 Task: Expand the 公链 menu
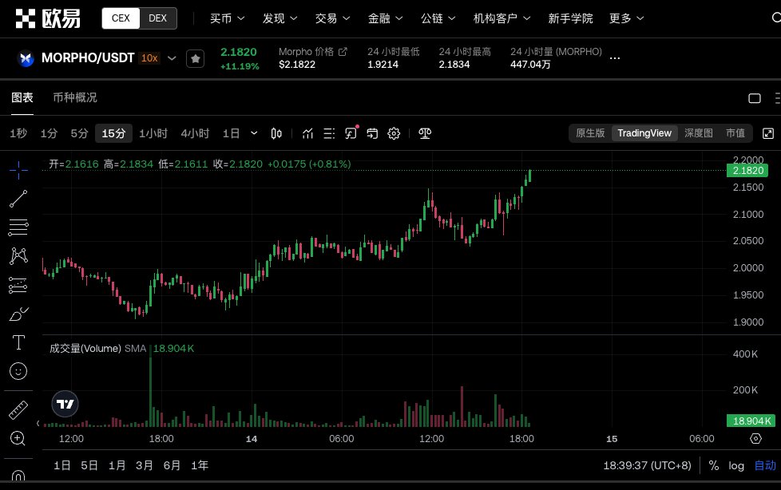[438, 18]
